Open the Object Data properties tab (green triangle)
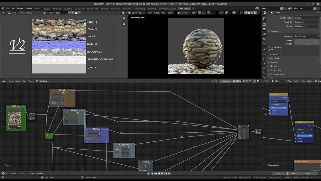 [264, 73]
